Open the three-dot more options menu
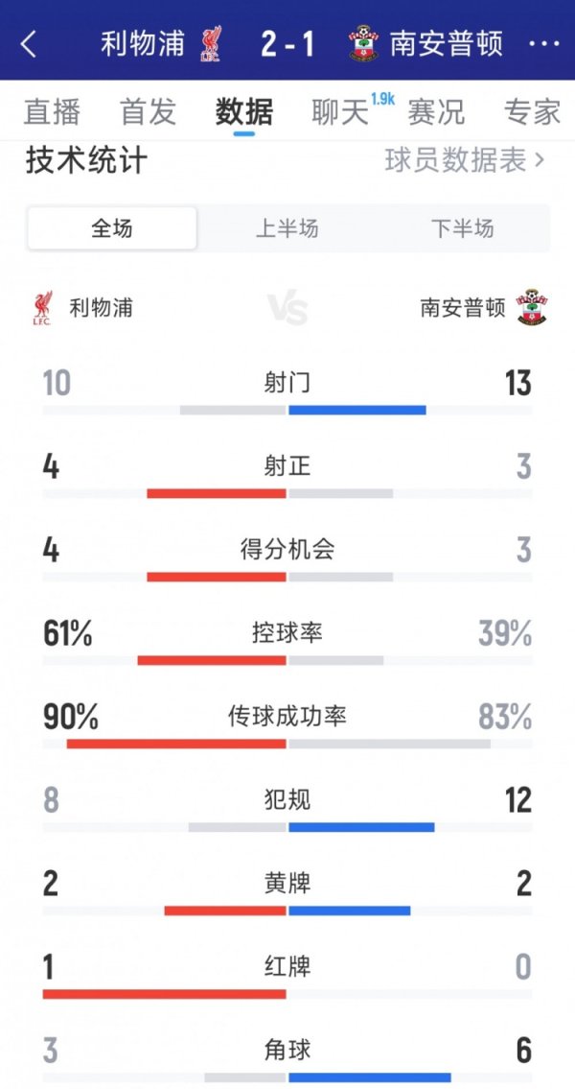 [544, 44]
